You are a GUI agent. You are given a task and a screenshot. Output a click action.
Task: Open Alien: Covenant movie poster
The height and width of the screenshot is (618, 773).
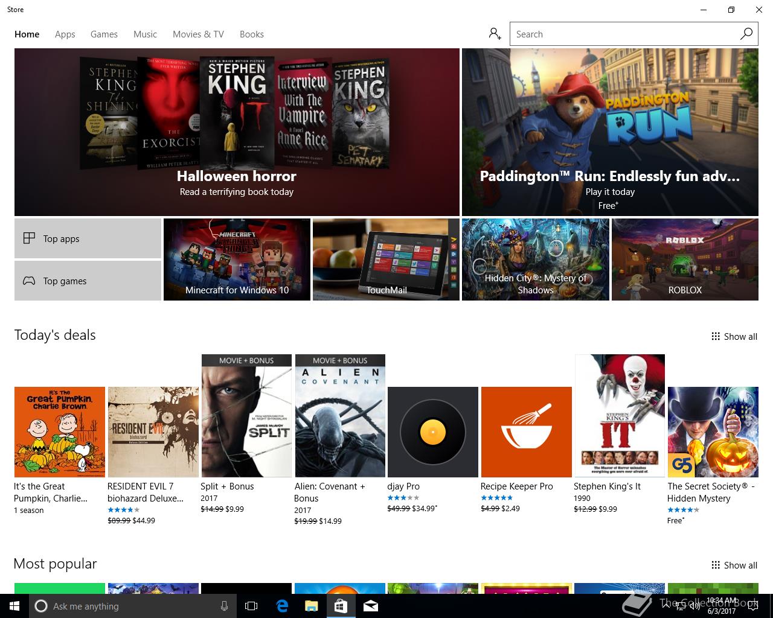340,416
